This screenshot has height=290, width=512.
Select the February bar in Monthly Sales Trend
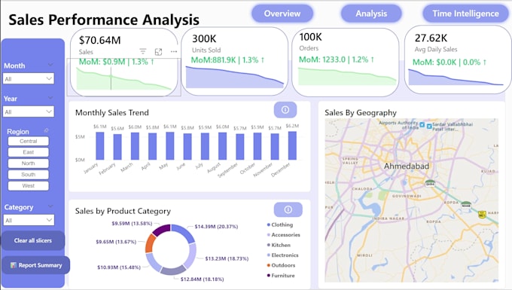tap(117, 147)
